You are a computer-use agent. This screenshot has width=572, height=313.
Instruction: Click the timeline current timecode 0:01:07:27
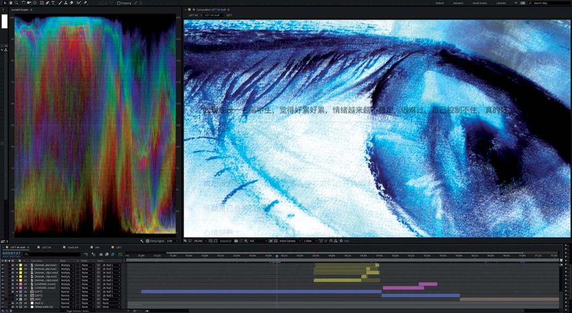(11, 253)
